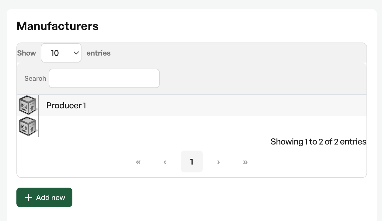
Task: Select the empty second manufacturer row
Action: pyautogui.click(x=203, y=127)
